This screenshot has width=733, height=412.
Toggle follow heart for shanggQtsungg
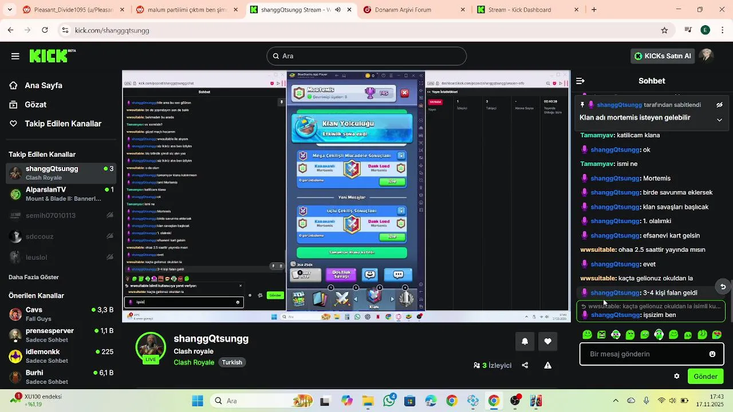coord(548,341)
